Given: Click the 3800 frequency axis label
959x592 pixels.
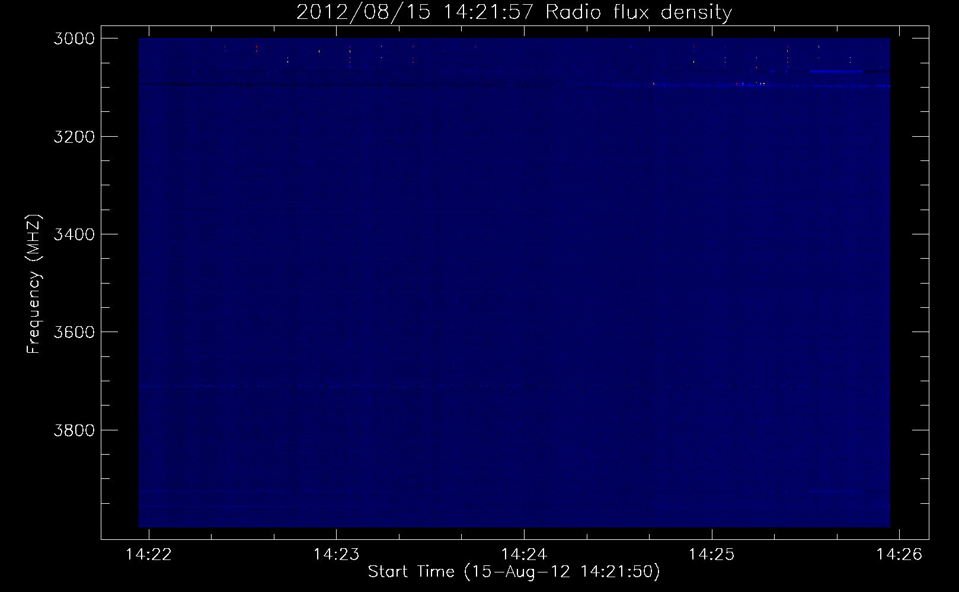Looking at the screenshot, I should click(x=74, y=430).
